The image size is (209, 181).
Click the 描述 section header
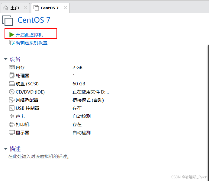(15, 149)
